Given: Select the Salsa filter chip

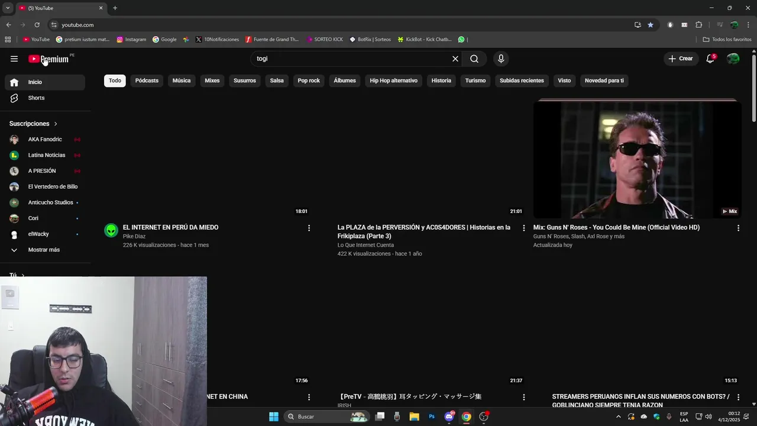Looking at the screenshot, I should click(x=277, y=80).
